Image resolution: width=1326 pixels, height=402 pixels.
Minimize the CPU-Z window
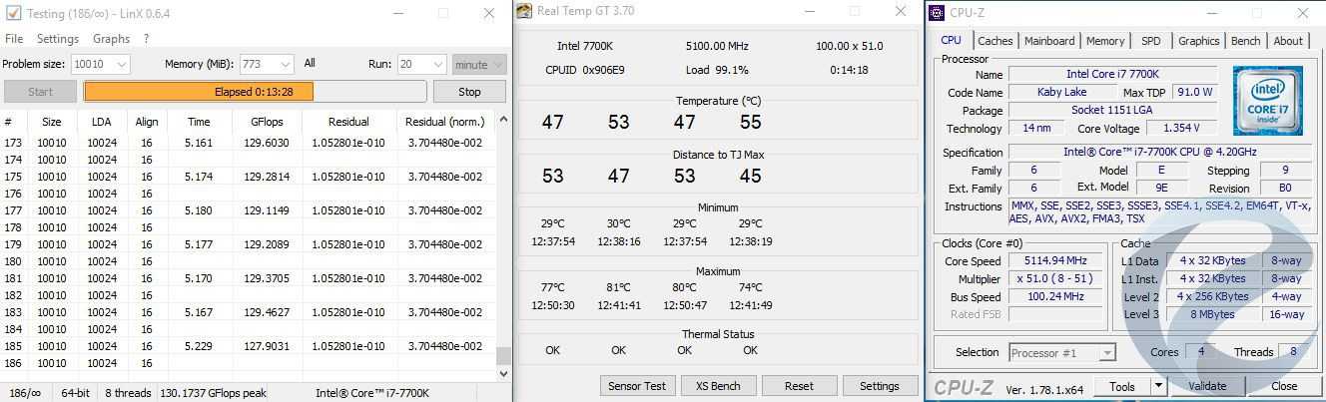coord(1211,13)
